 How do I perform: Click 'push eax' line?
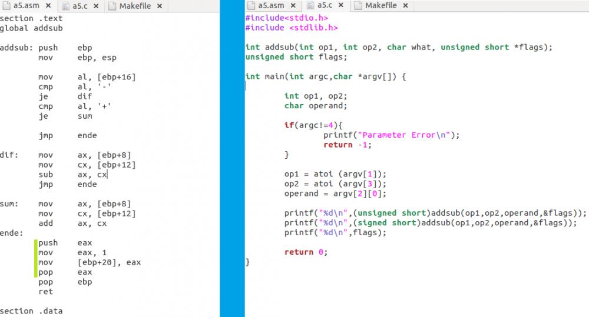tap(65, 243)
